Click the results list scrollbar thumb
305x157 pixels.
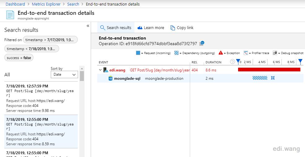coord(82,76)
